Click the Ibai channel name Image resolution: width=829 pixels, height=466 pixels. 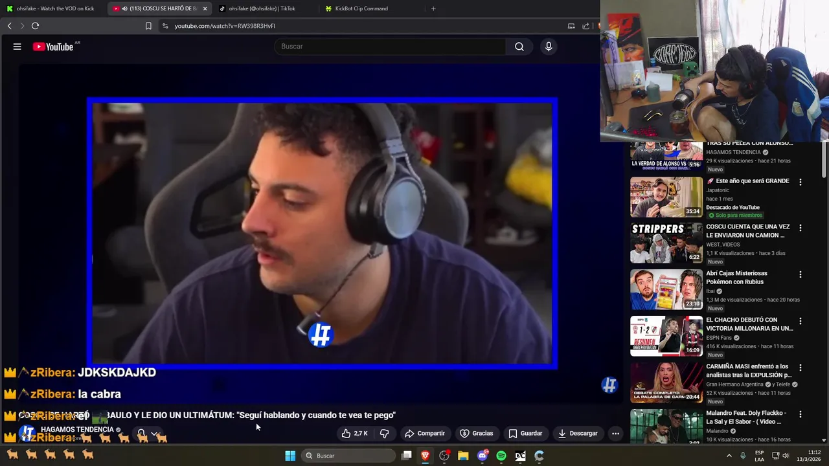click(x=710, y=291)
